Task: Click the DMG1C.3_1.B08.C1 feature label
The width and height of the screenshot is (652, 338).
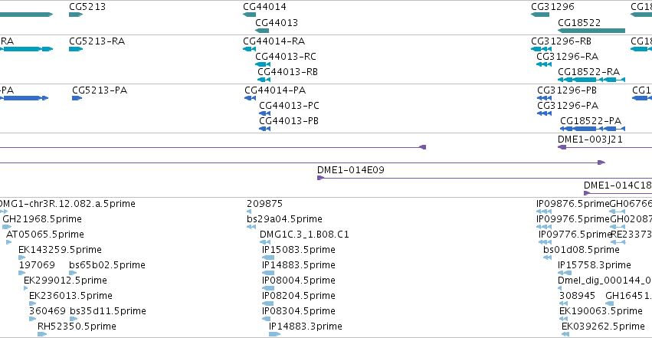Action: pos(304,235)
